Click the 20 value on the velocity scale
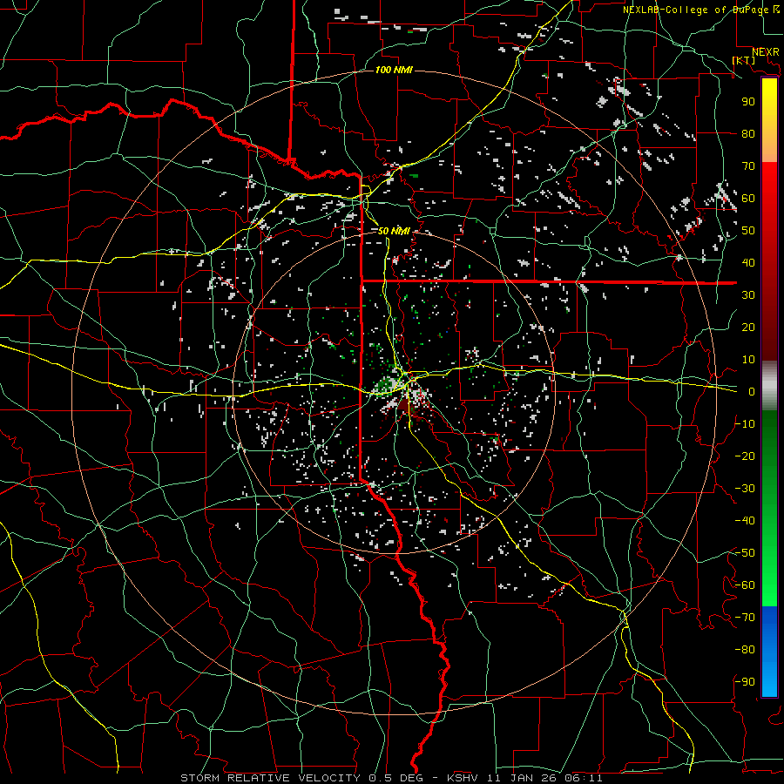Image resolution: width=784 pixels, height=784 pixels. click(748, 328)
